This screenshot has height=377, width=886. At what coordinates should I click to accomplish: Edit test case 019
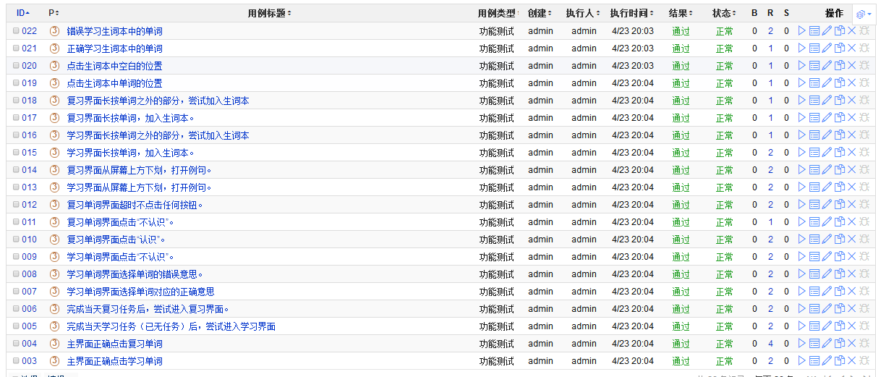(x=827, y=83)
